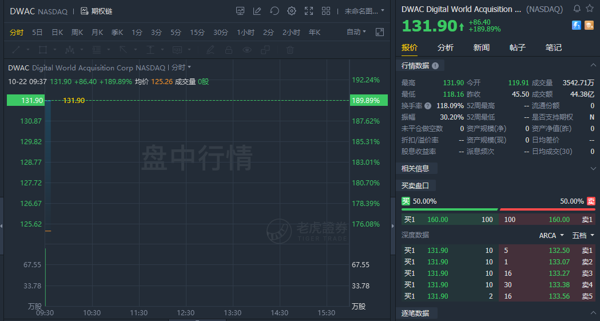Collapse the 行情数据 section chevron

(x=593, y=65)
